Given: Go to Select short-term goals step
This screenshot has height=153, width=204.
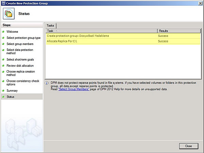Looking at the screenshot, I should click(20, 59).
